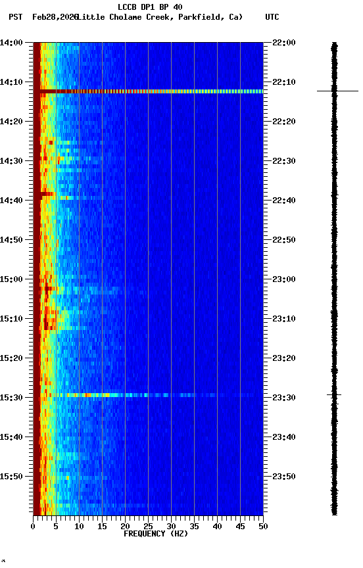The height and width of the screenshot is (568, 363).
Task: Click the 15:00 PST time label
Action: (x=11, y=279)
